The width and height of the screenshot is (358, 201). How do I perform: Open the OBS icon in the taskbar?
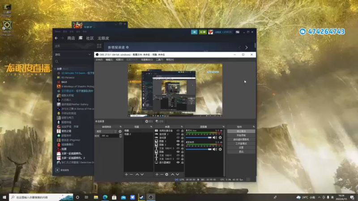pyautogui.click(x=151, y=197)
